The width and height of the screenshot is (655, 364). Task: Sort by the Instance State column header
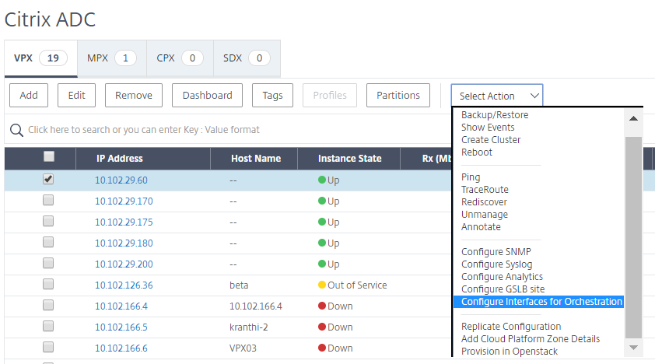(349, 159)
